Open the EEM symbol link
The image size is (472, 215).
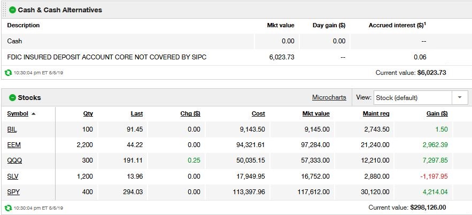click(13, 145)
